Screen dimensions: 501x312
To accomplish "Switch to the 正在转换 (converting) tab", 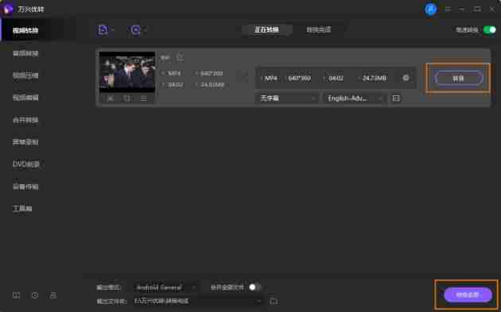I will point(266,29).
